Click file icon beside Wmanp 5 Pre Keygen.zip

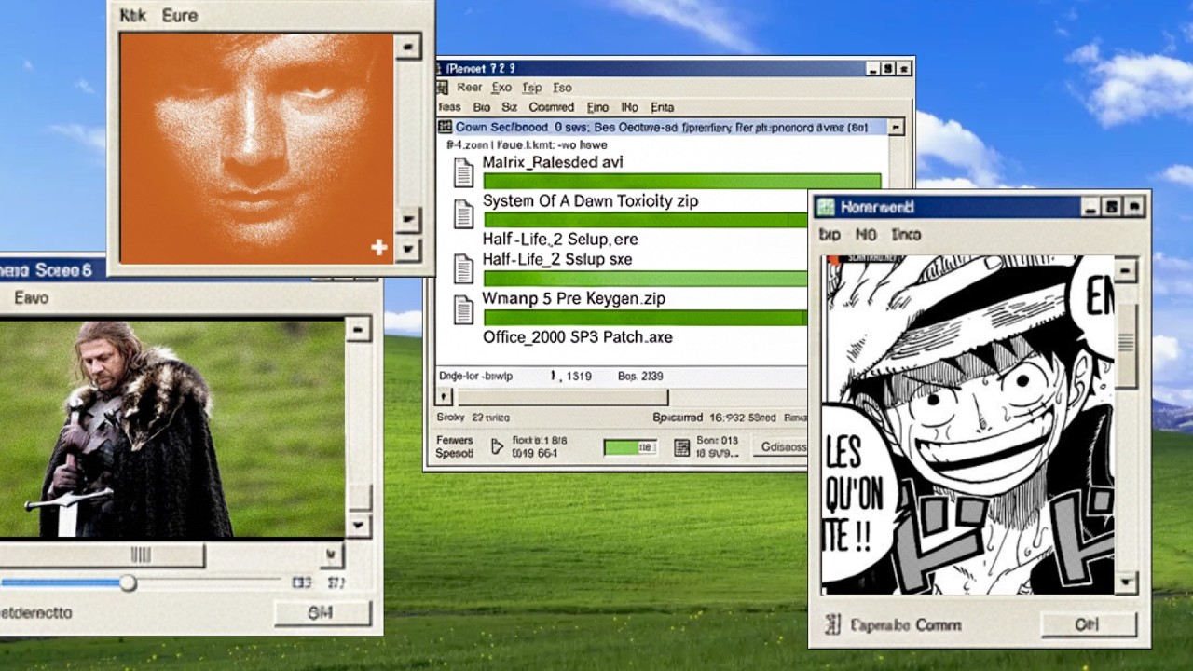point(463,309)
